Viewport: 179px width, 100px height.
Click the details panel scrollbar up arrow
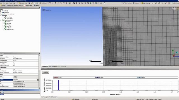click(x=39, y=55)
